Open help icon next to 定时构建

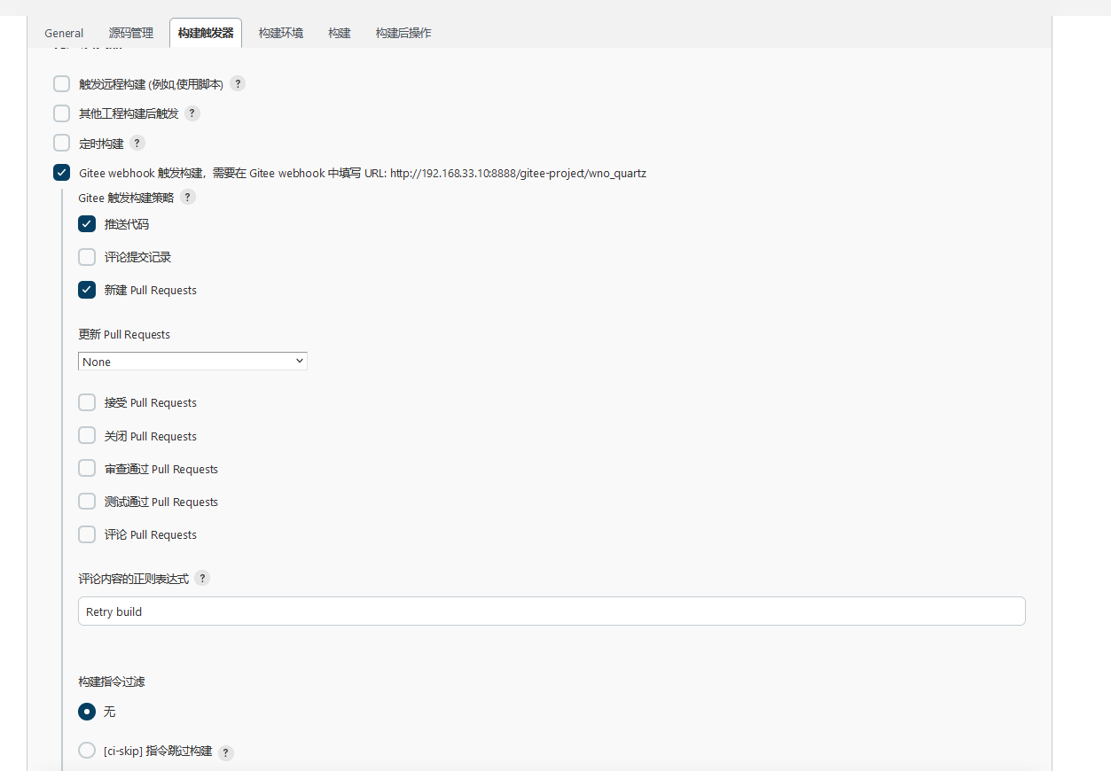[137, 143]
